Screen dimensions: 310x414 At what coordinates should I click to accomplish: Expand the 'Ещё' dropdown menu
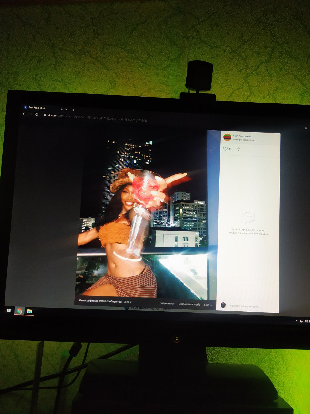click(208, 305)
